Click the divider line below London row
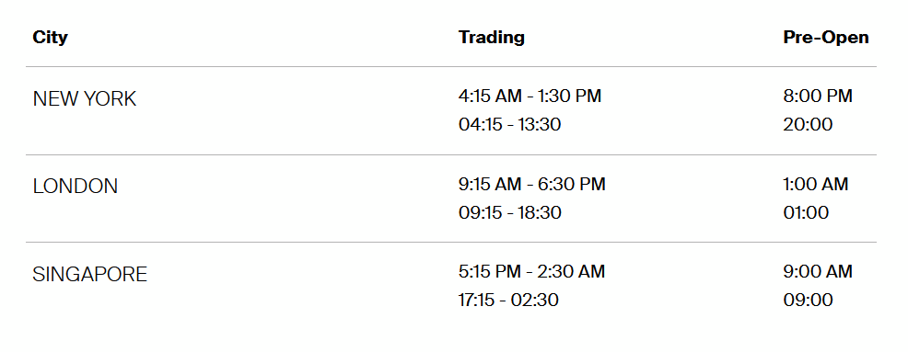 (x=451, y=243)
